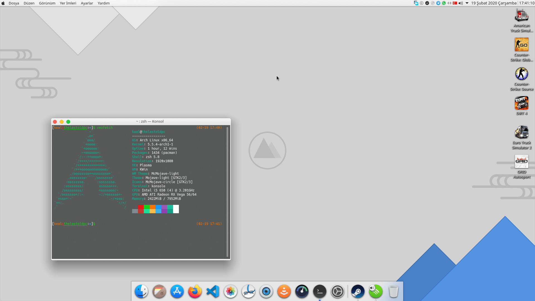This screenshot has width=535, height=301.
Task: Open Firefox from the dock
Action: tap(195, 292)
